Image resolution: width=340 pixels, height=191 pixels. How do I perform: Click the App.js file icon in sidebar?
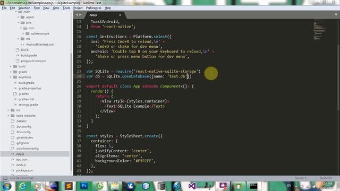(13, 154)
